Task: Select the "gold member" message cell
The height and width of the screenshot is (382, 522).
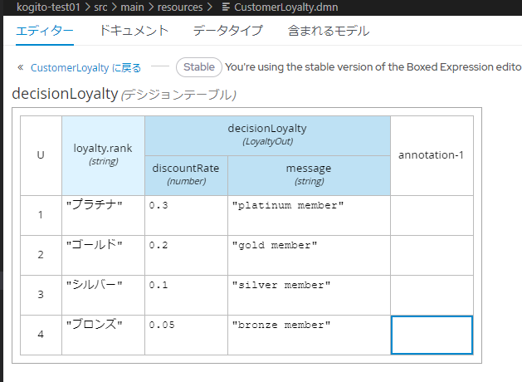Action: pyautogui.click(x=309, y=256)
